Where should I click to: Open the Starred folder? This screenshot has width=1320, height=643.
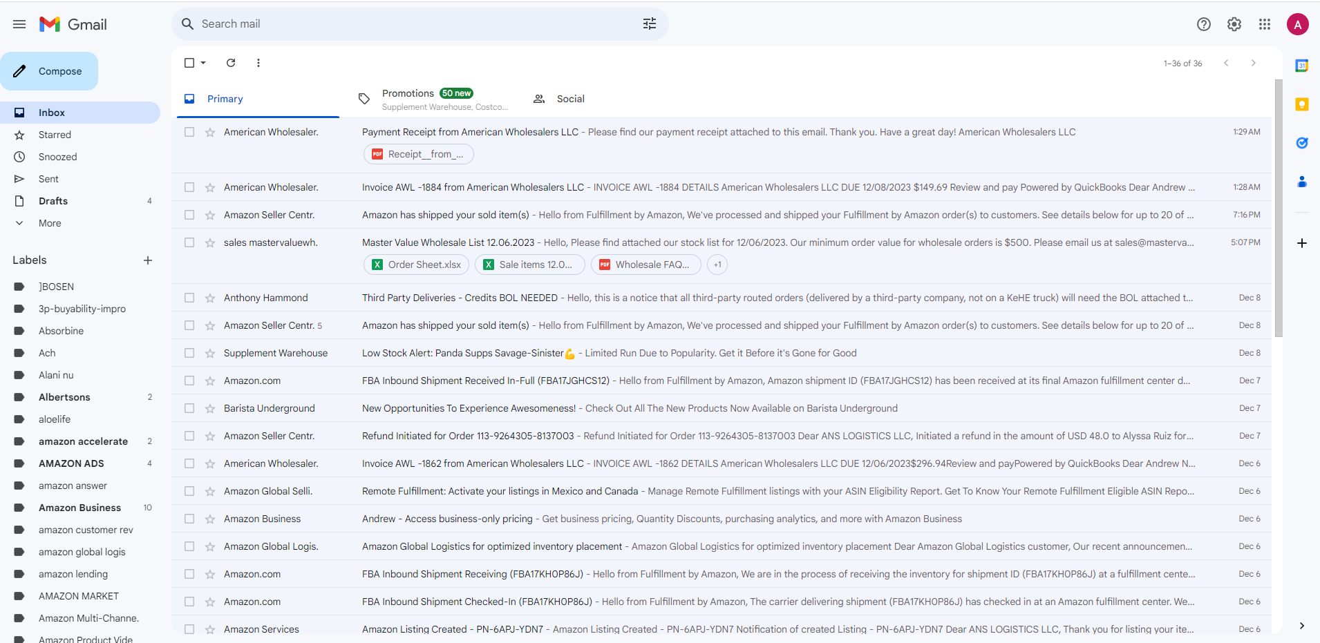coord(80,135)
